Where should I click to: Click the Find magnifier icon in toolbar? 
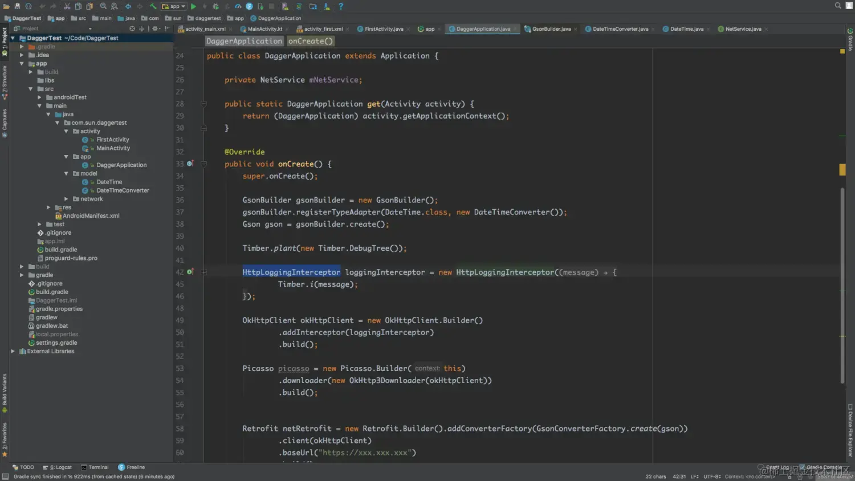tap(103, 6)
